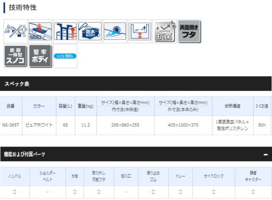Screen dimensions: 272x200
Task: Click the 抗菌 antibacterial feature icon
Action: click(164, 31)
